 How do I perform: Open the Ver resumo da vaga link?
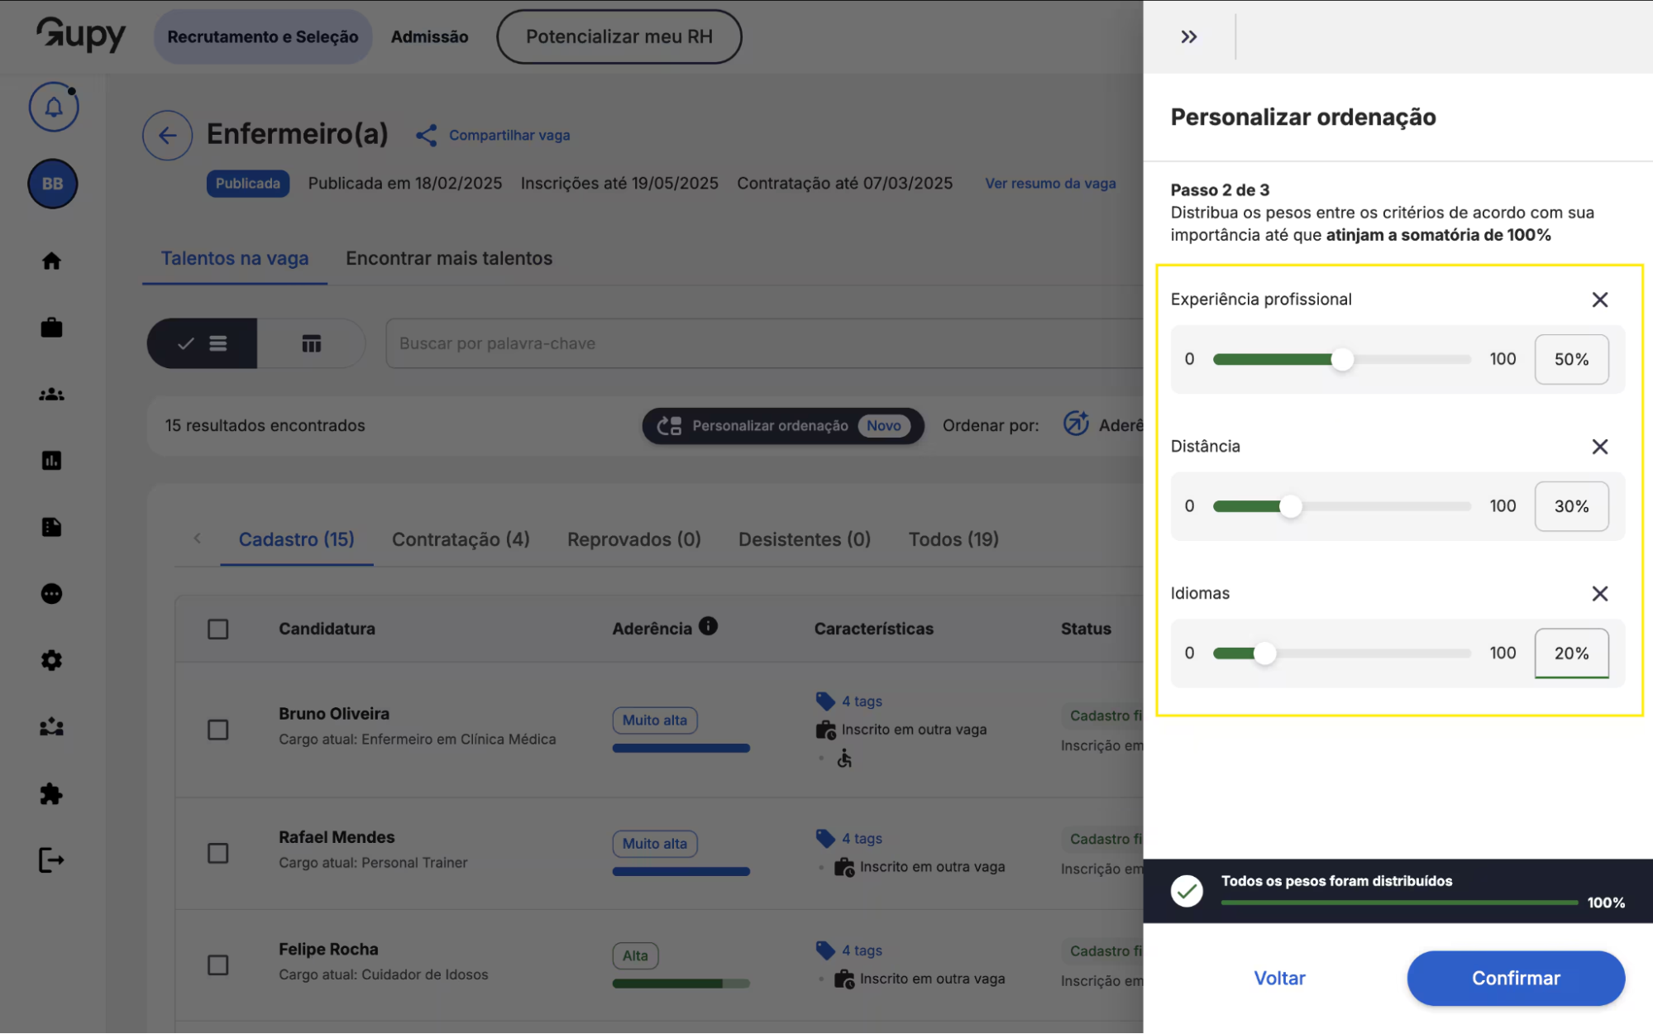(1050, 184)
